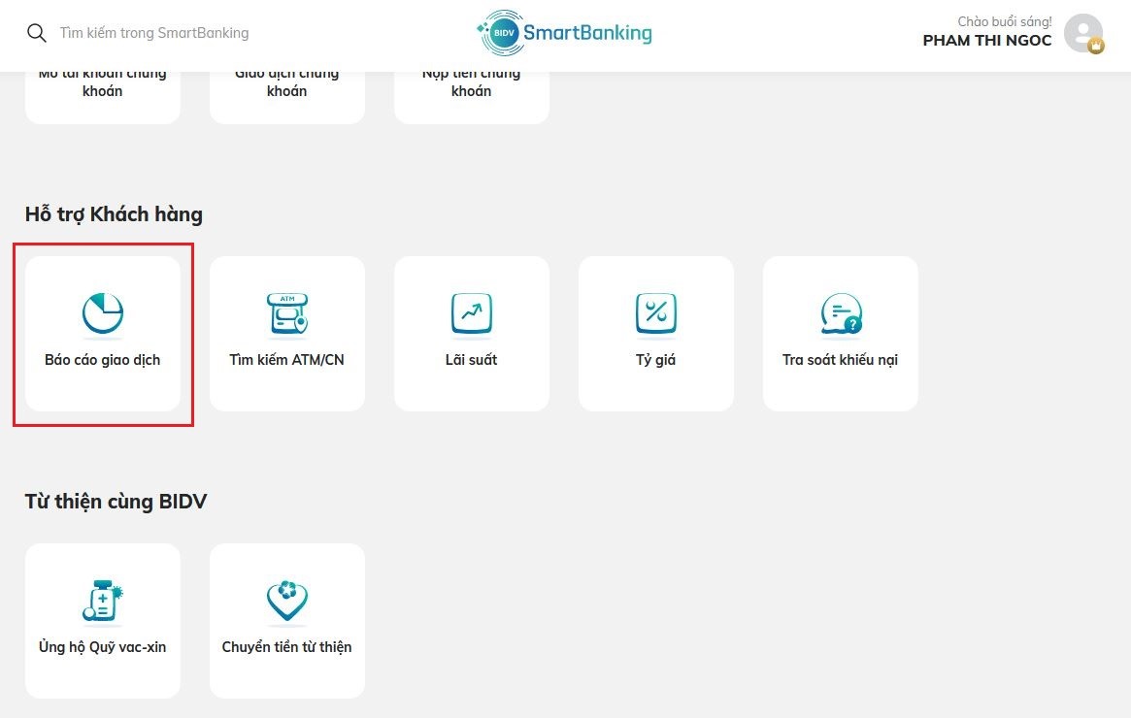The width and height of the screenshot is (1131, 718).
Task: Focus the Tìm kiếm trong SmartBanking search field
Action: pos(153,33)
